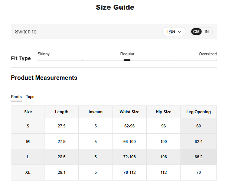This screenshot has height=182, width=225.
Task: Click the Oversized label on fit scale
Action: (208, 54)
